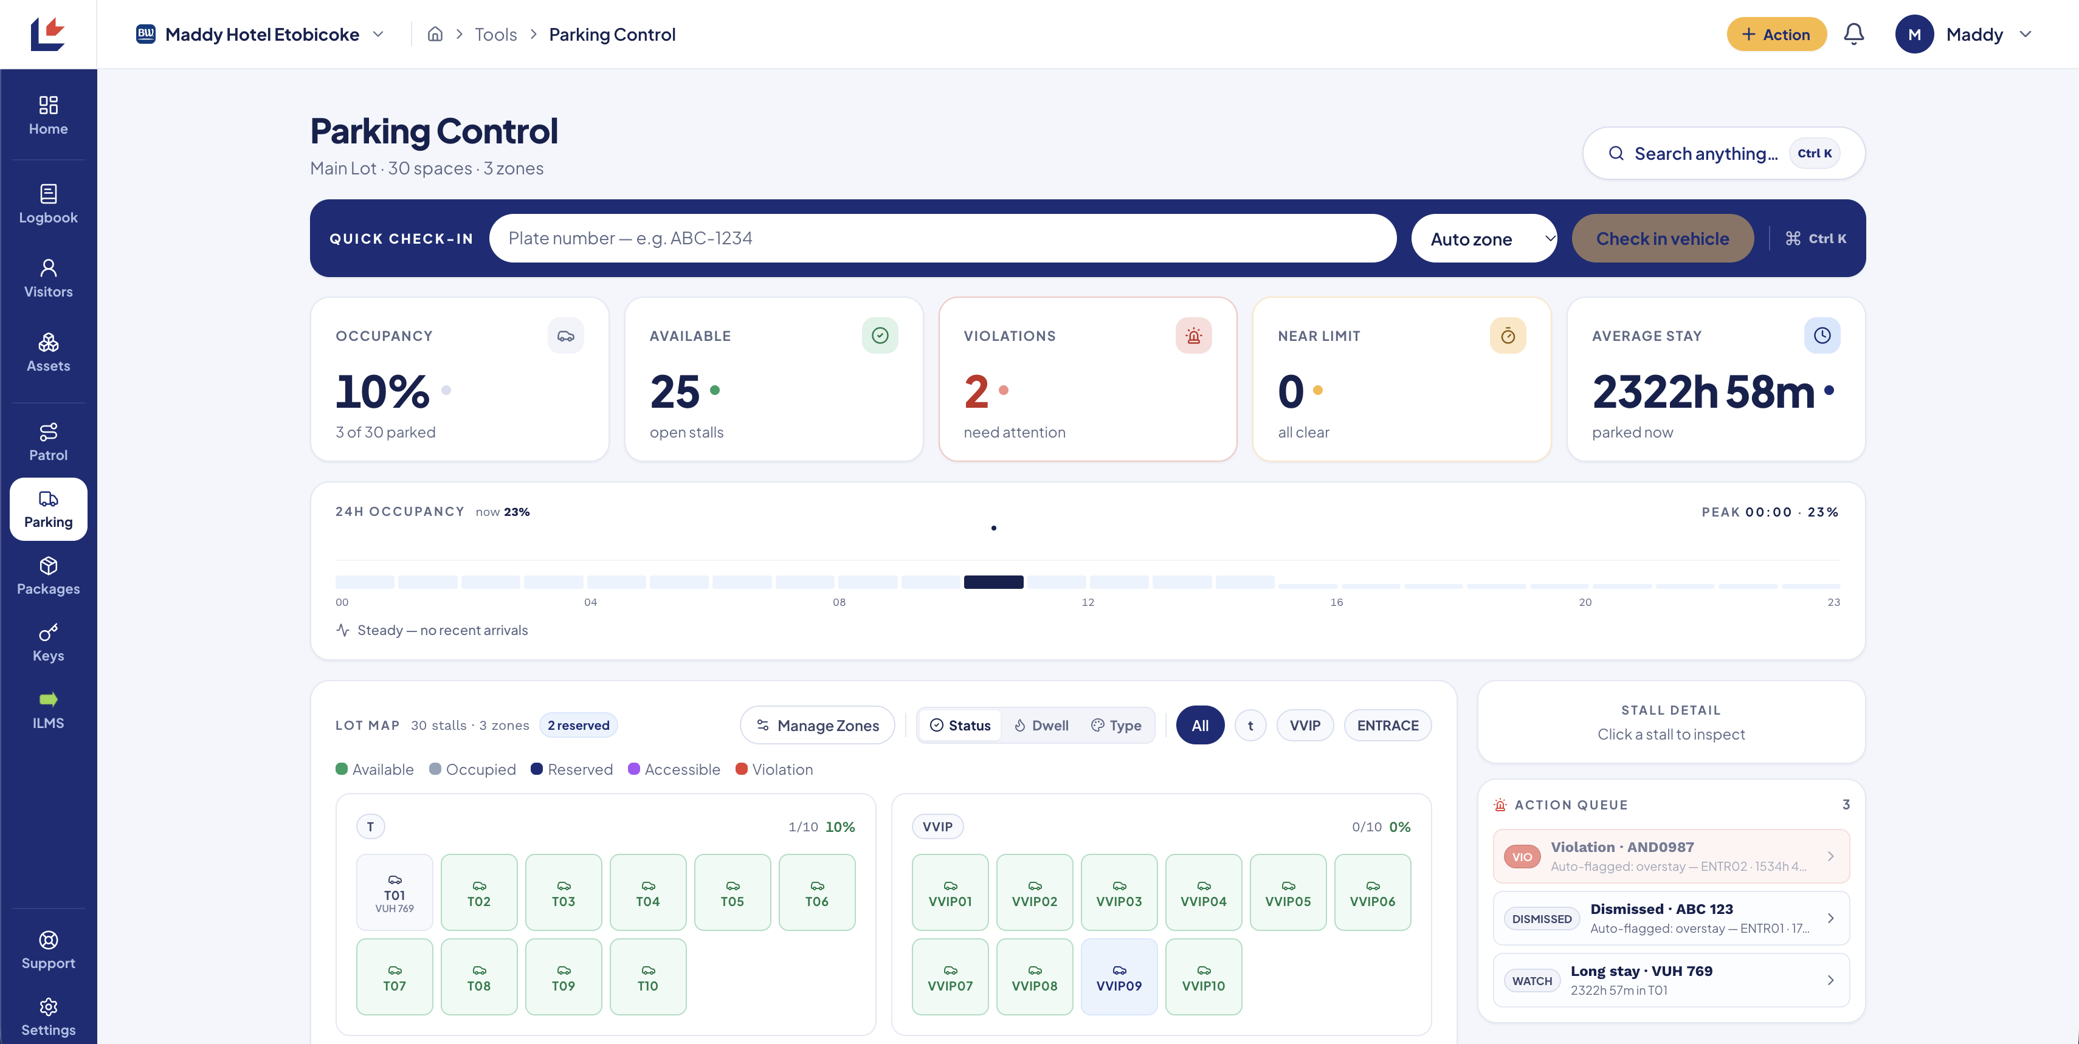Click the Search anything box
This screenshot has height=1044, width=2079.
tap(1724, 153)
